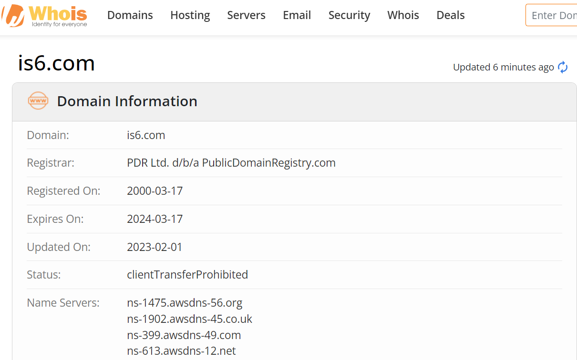Screen dimensions: 577x360
Task: Open the Servers menu
Action: (x=247, y=15)
